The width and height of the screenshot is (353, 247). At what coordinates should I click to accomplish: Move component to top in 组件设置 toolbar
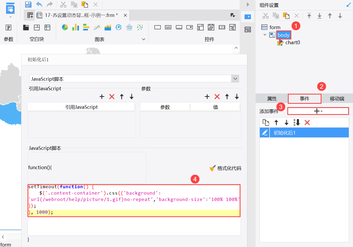(x=309, y=16)
